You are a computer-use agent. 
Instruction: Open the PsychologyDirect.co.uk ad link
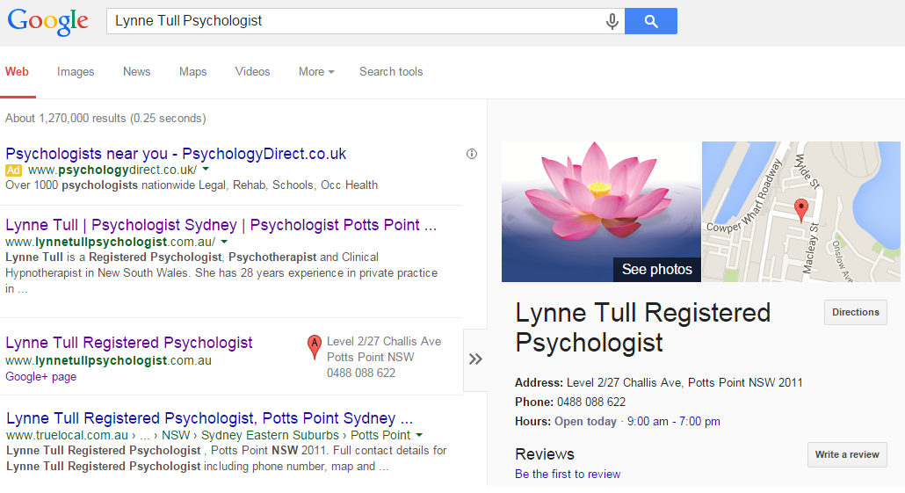pyautogui.click(x=176, y=154)
